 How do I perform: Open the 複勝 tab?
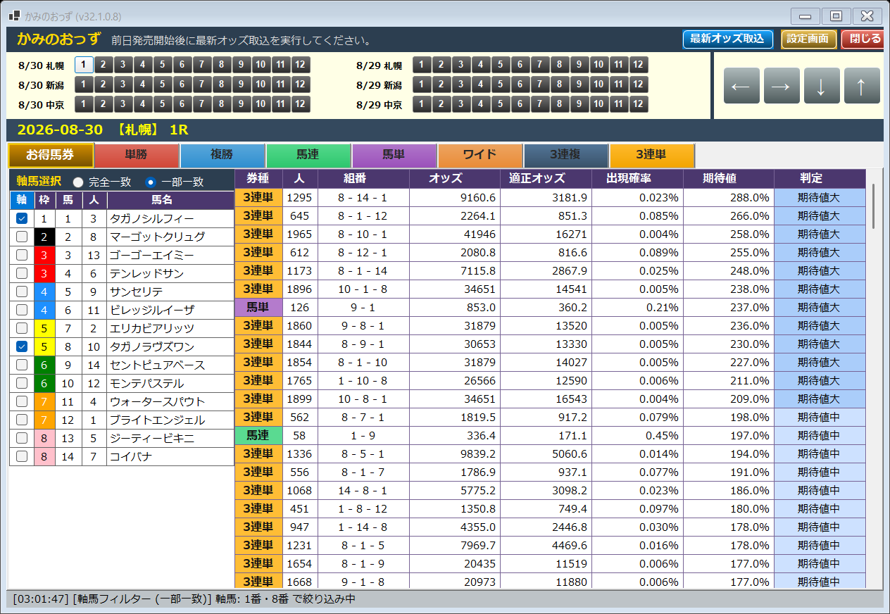(x=222, y=155)
